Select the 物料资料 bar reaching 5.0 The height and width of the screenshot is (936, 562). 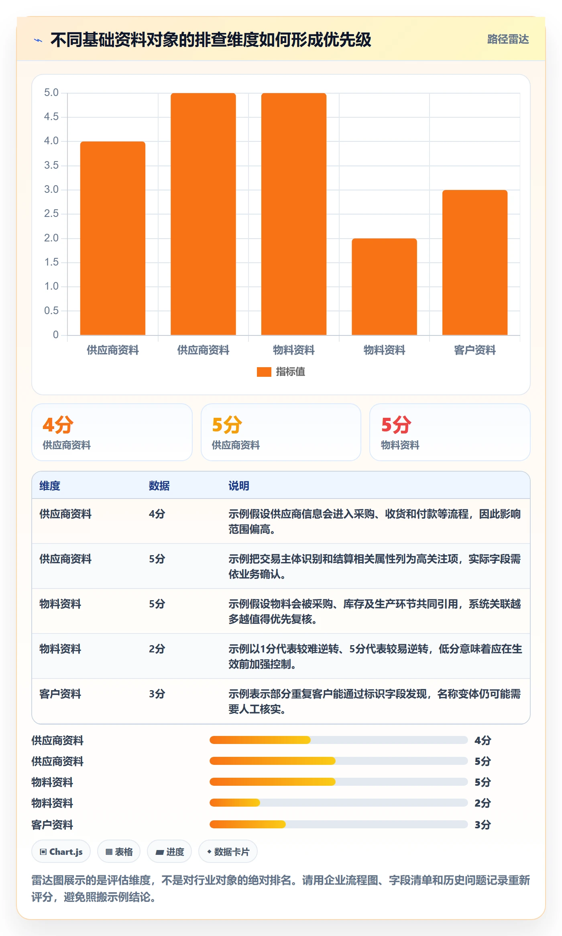[x=294, y=214]
